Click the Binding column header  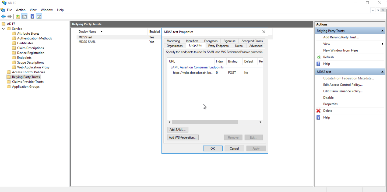tap(234, 61)
